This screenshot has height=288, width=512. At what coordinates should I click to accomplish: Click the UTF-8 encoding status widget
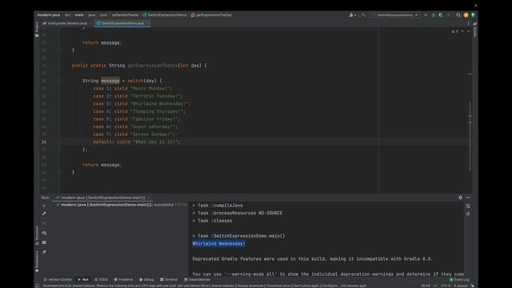click(446, 286)
